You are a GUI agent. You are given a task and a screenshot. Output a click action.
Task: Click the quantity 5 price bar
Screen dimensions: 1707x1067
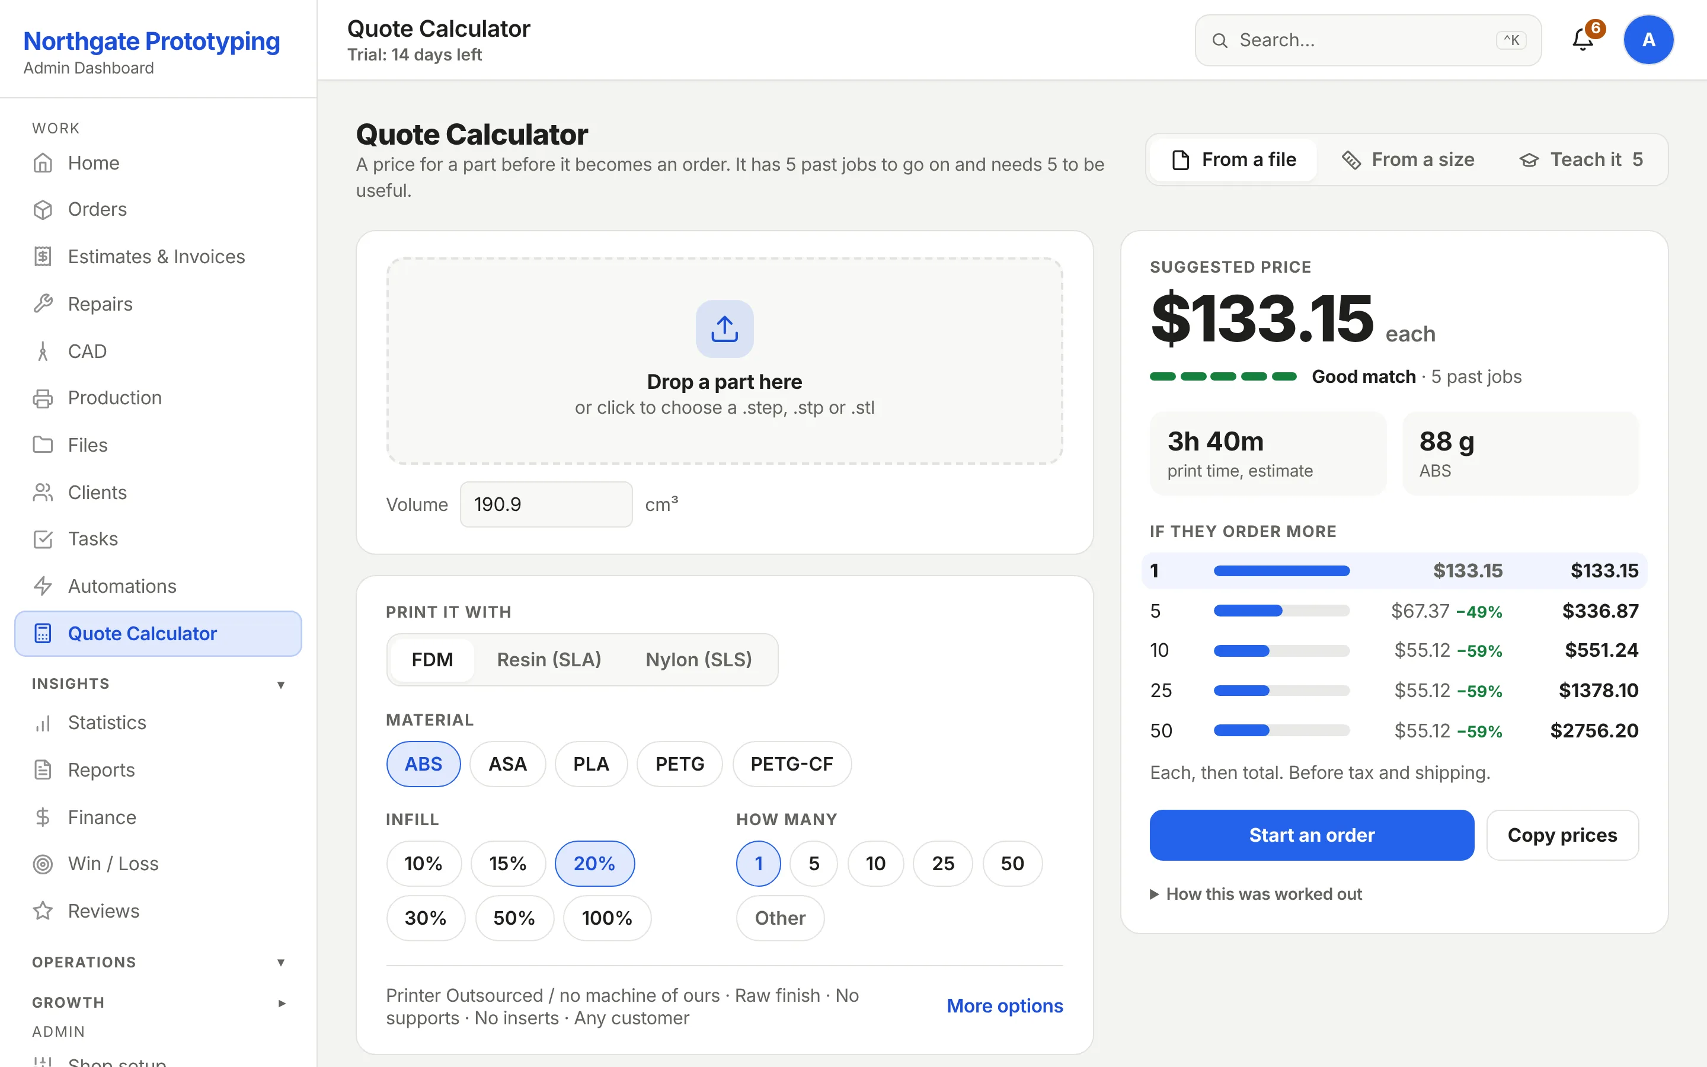[x=1281, y=611]
